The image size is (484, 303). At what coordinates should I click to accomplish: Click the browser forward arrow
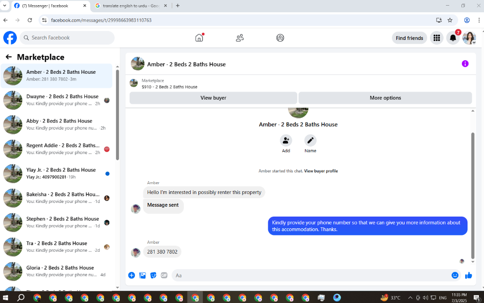click(17, 20)
